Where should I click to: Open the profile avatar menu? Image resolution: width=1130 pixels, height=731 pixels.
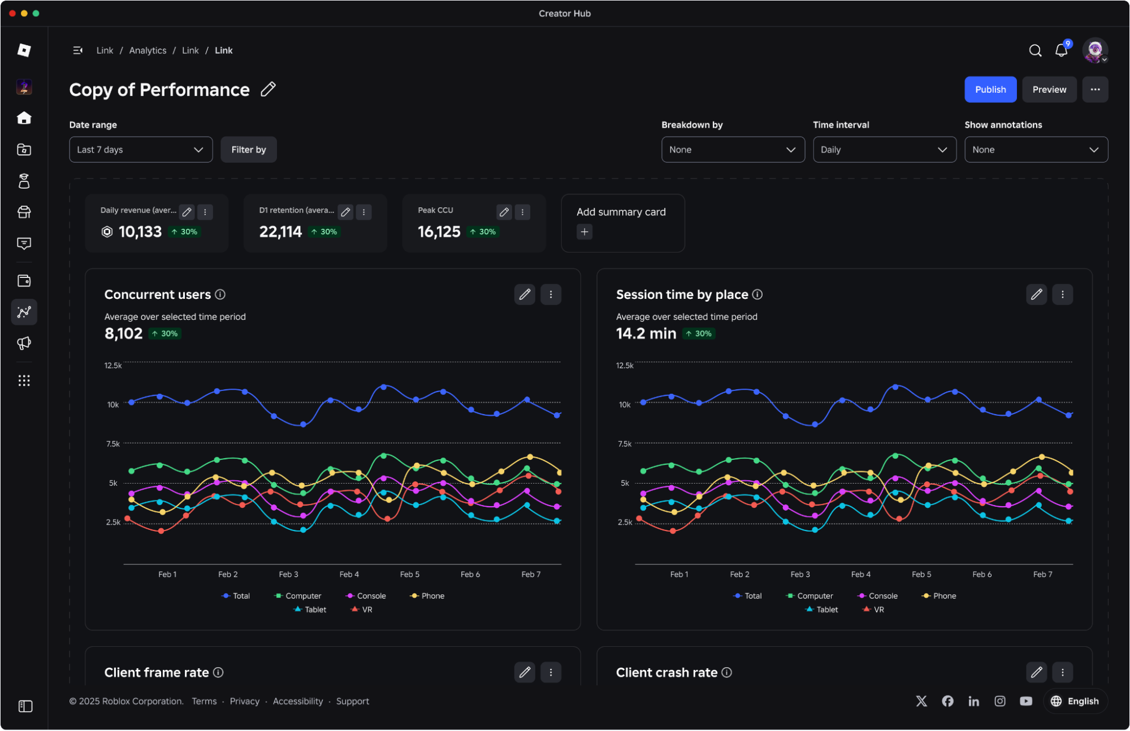1095,50
